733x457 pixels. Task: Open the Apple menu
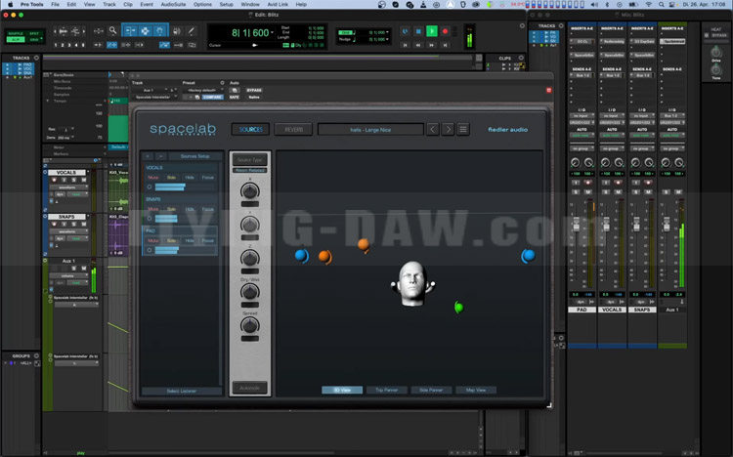tap(11, 4)
